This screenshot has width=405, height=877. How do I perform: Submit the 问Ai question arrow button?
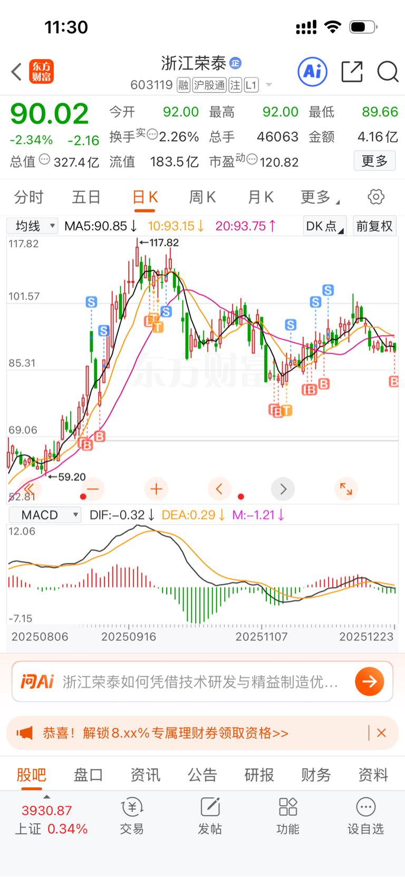pos(369,681)
